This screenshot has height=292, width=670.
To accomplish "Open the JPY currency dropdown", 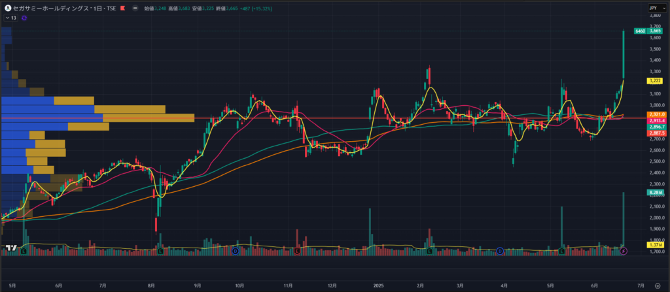I will click(x=657, y=8).
